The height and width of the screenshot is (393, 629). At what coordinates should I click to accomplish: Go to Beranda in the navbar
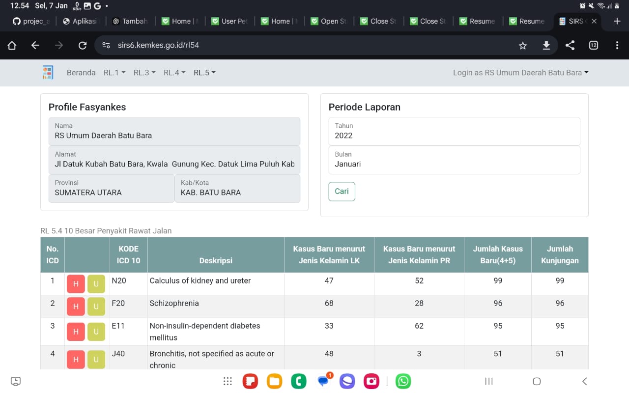(x=81, y=73)
